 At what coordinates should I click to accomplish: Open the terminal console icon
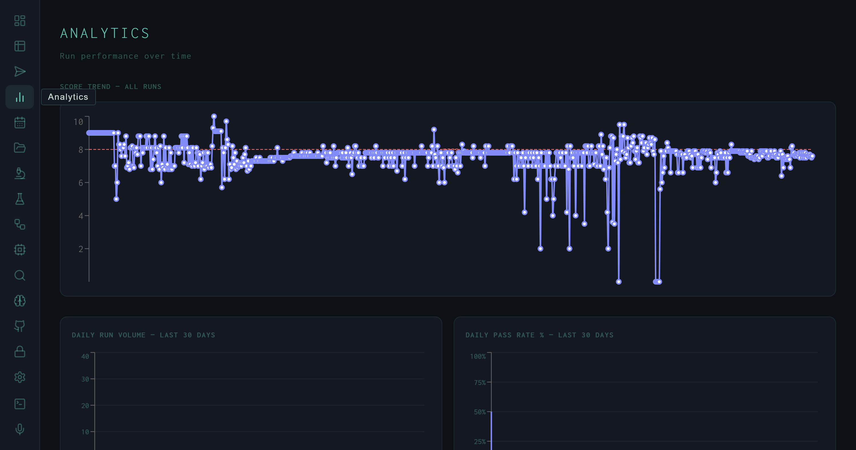coord(20,404)
